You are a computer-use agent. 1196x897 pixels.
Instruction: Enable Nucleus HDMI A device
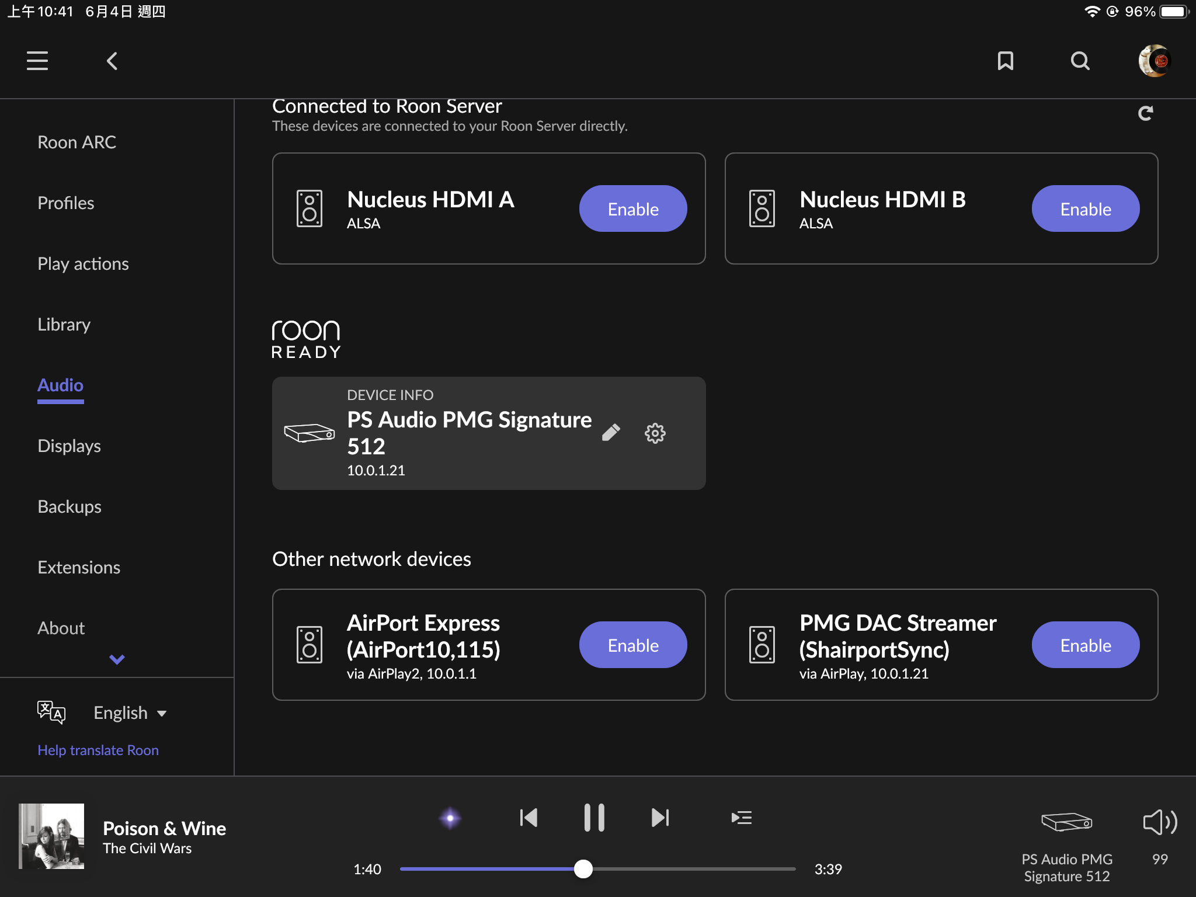pos(633,208)
